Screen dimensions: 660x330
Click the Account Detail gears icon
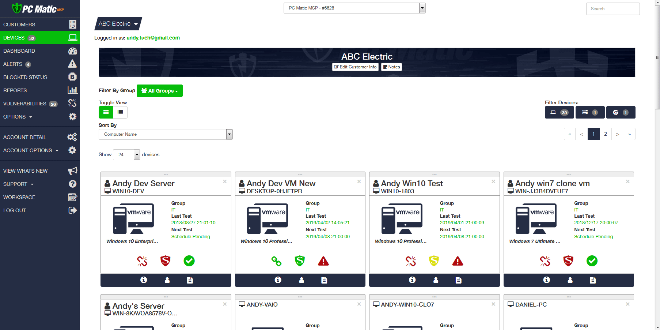(72, 137)
